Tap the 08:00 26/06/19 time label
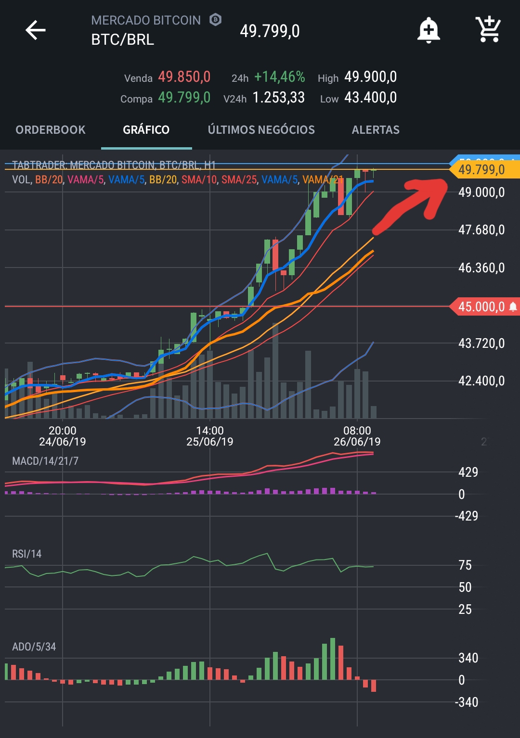The width and height of the screenshot is (520, 738). 357,436
